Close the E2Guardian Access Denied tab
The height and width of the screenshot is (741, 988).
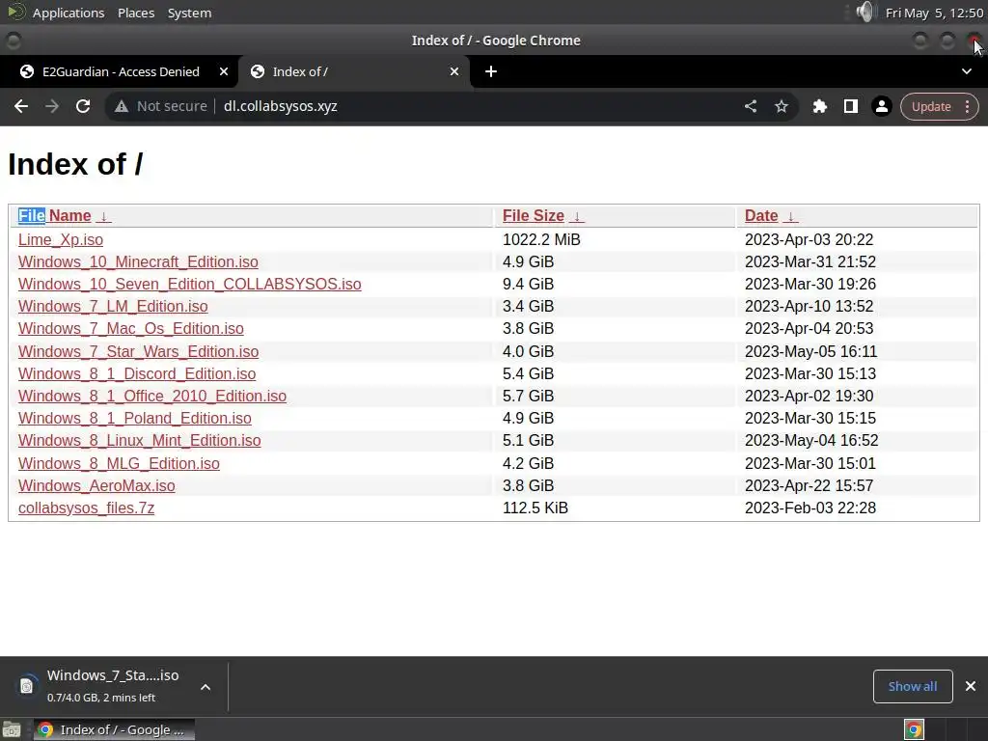(224, 71)
